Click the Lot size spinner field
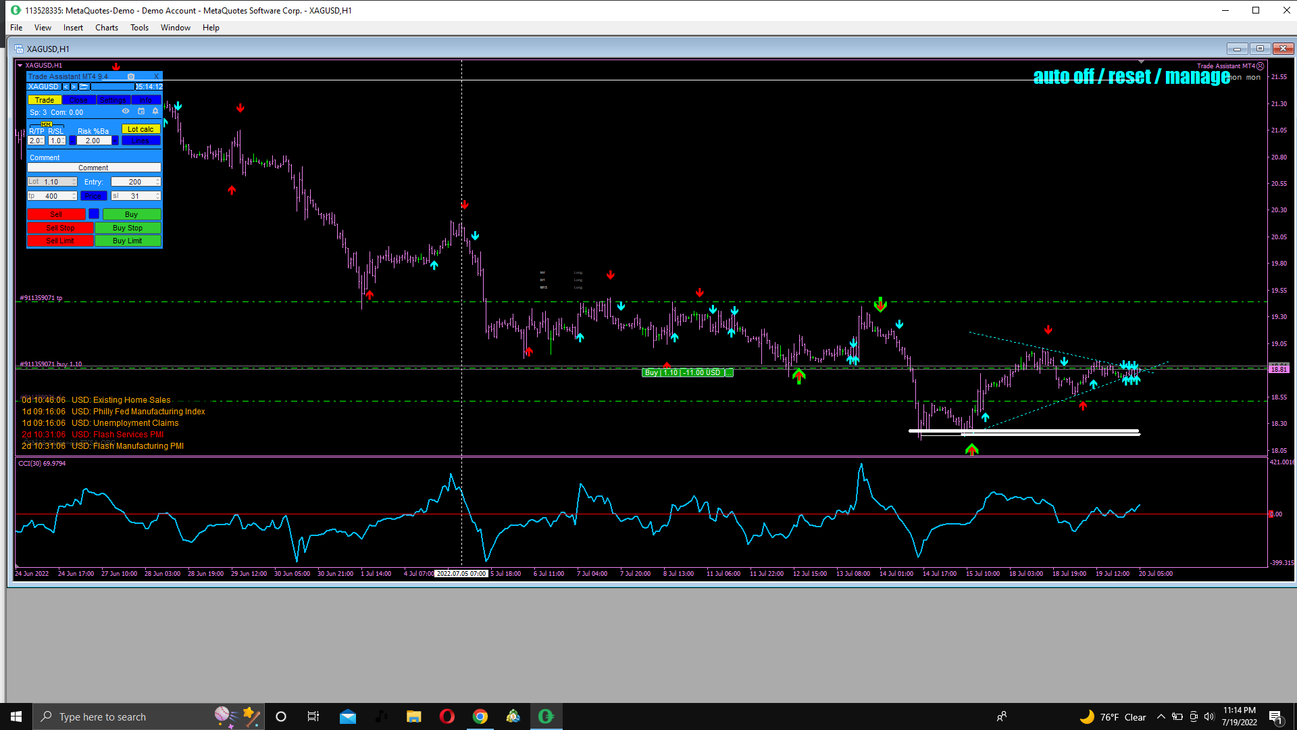This screenshot has width=1297, height=730. pos(52,182)
